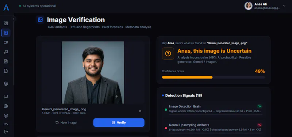The image size is (292, 137).
Task: Open the video verification sidebar icon
Action: click(x=6, y=42)
